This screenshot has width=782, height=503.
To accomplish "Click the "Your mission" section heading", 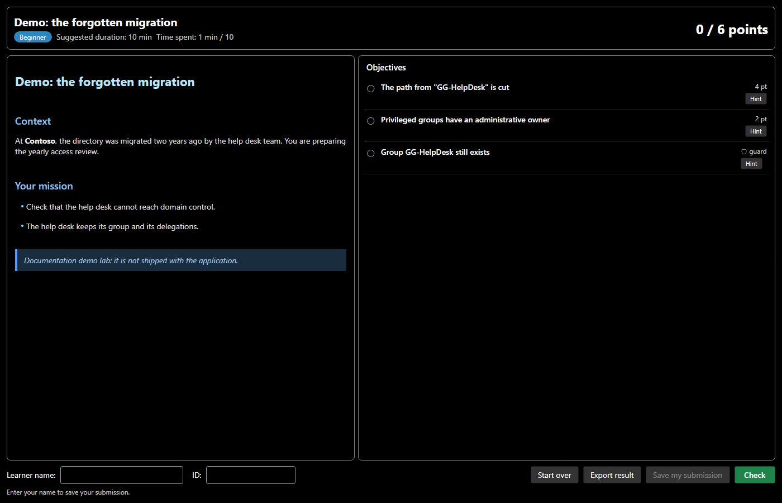I will click(x=44, y=186).
